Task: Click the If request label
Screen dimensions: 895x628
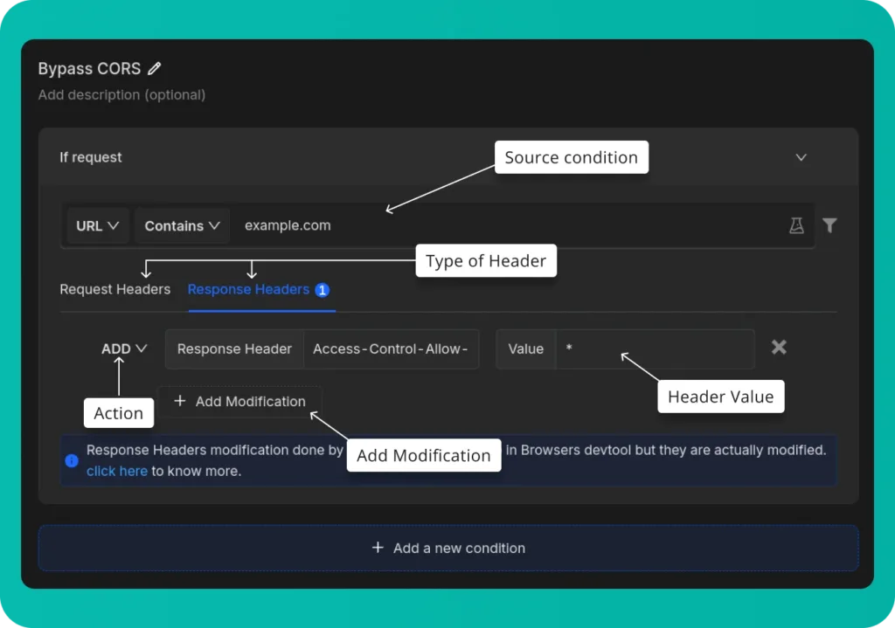Action: [91, 157]
